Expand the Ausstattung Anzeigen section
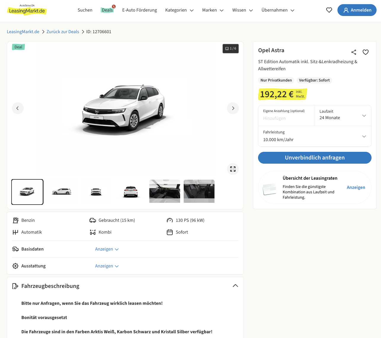The height and width of the screenshot is (338, 381). pyautogui.click(x=107, y=266)
